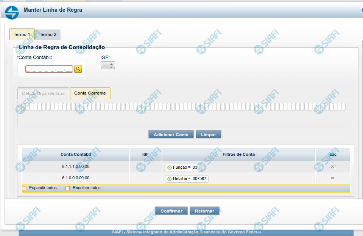Collapse all rows with Recolher todos
The image size is (363, 236).
click(x=86, y=188)
